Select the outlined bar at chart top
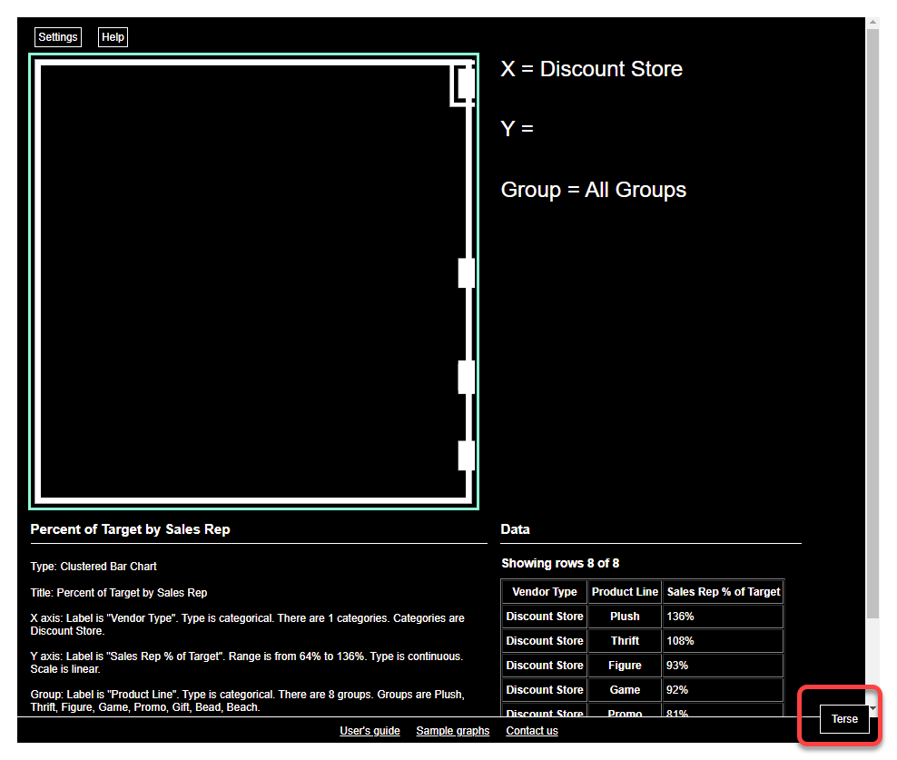Viewport: 897px width, 760px height. pyautogui.click(x=465, y=84)
